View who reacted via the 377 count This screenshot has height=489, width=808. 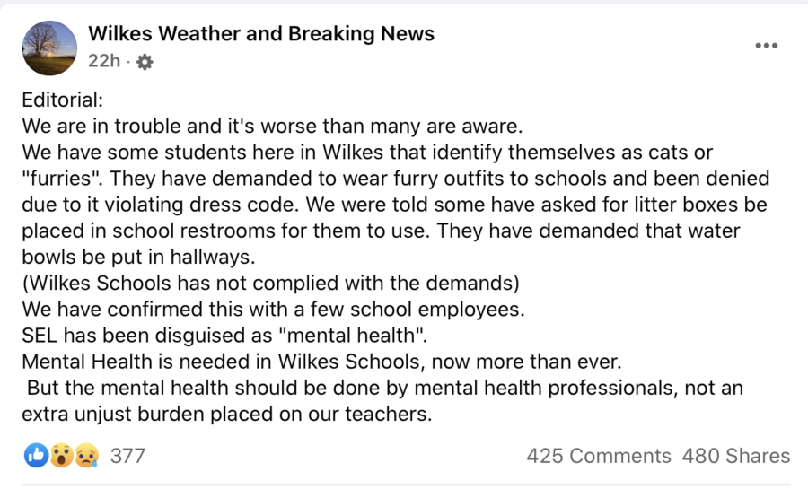point(127,456)
